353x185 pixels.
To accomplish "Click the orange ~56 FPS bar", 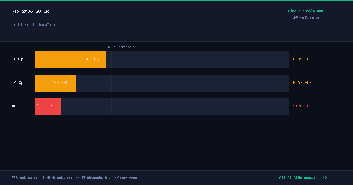I will 71,60.
